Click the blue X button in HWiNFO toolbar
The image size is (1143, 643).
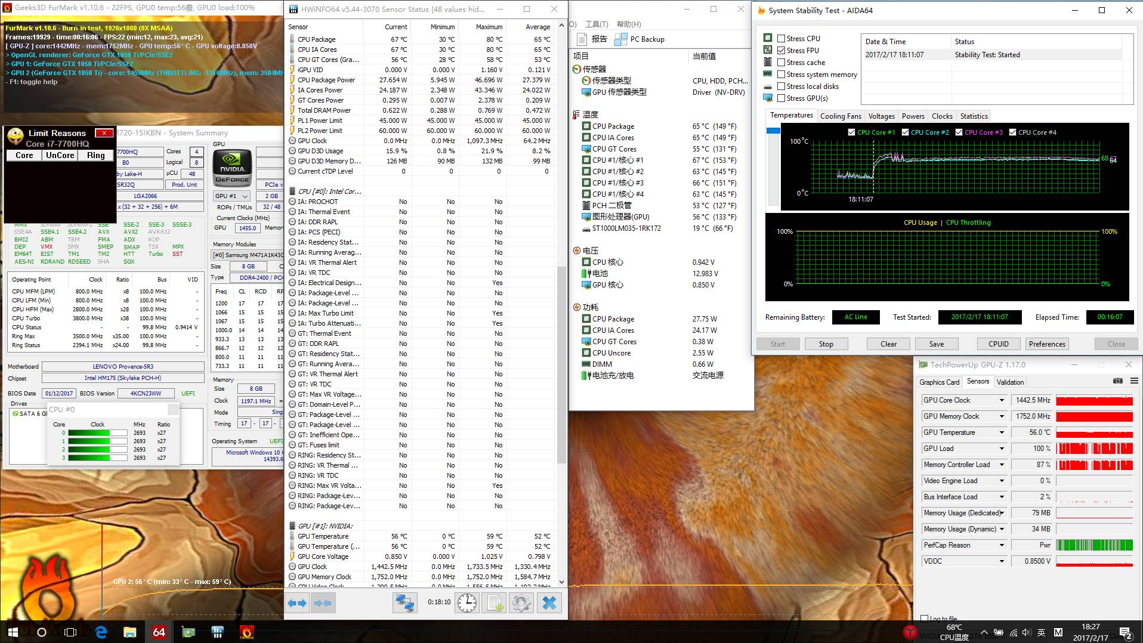[549, 603]
